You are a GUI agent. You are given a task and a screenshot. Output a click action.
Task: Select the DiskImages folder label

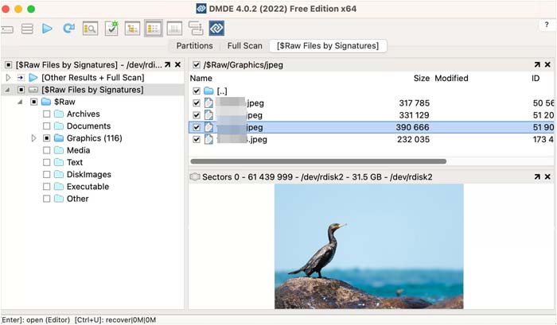[89, 174]
